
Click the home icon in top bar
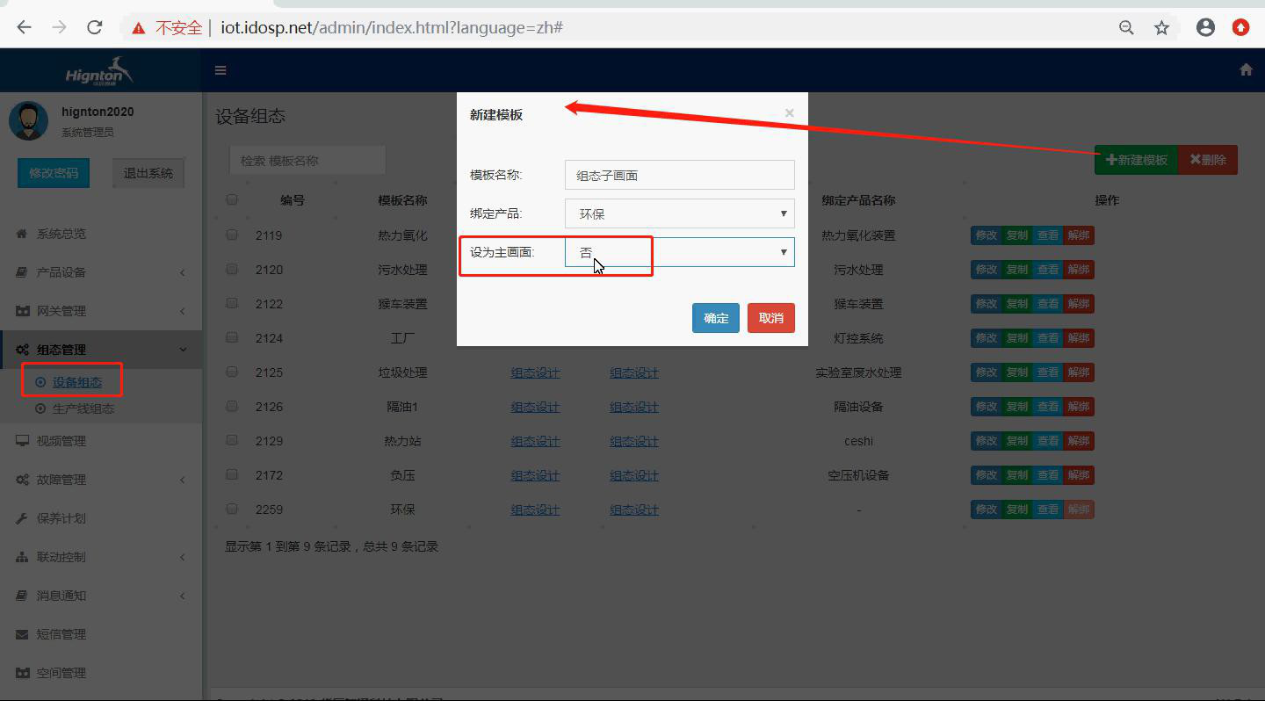(1246, 70)
